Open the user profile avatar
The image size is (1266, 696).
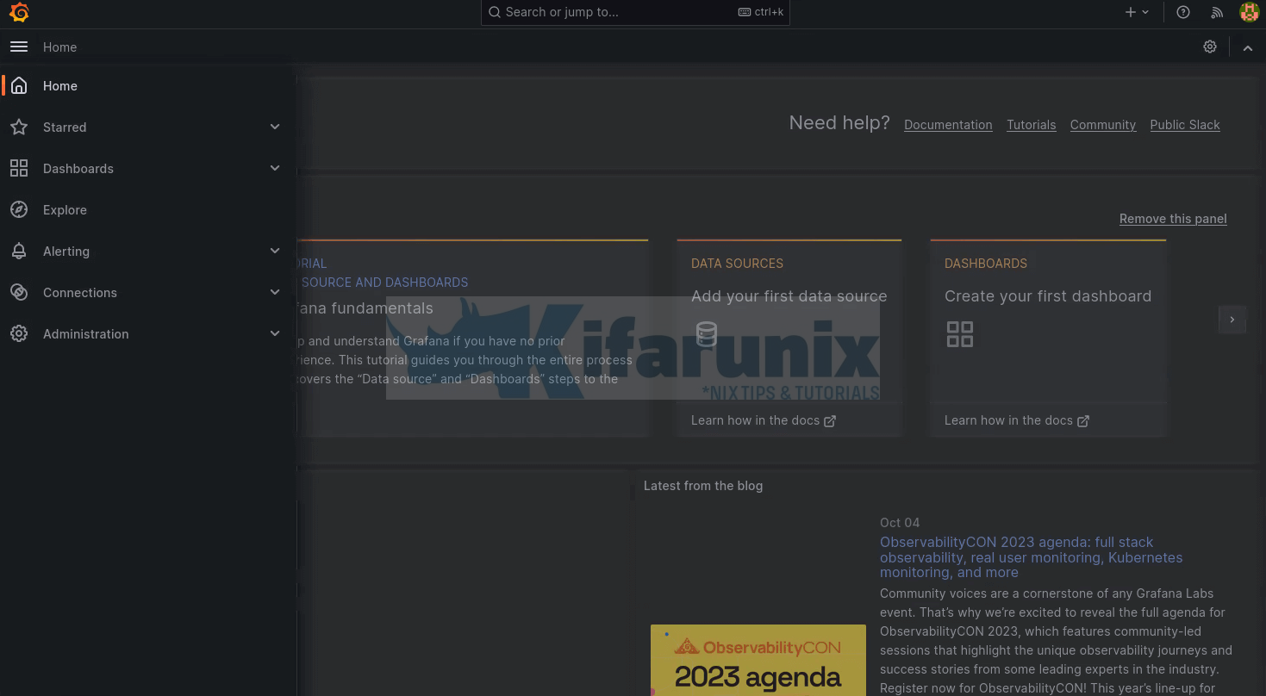point(1249,12)
